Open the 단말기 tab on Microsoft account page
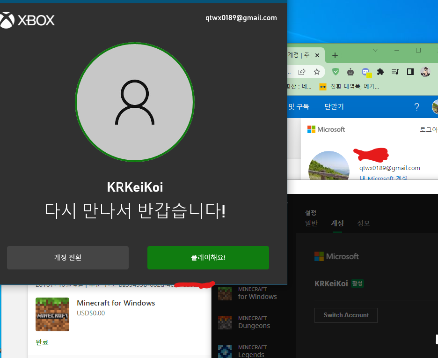438x358 pixels. coord(334,106)
